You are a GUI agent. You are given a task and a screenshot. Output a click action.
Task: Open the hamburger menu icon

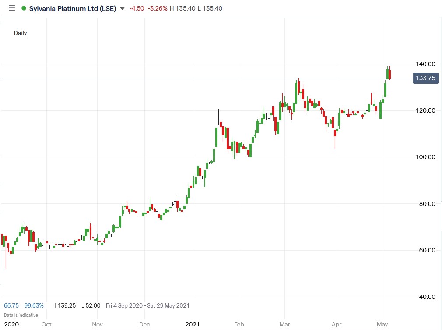[11, 8]
